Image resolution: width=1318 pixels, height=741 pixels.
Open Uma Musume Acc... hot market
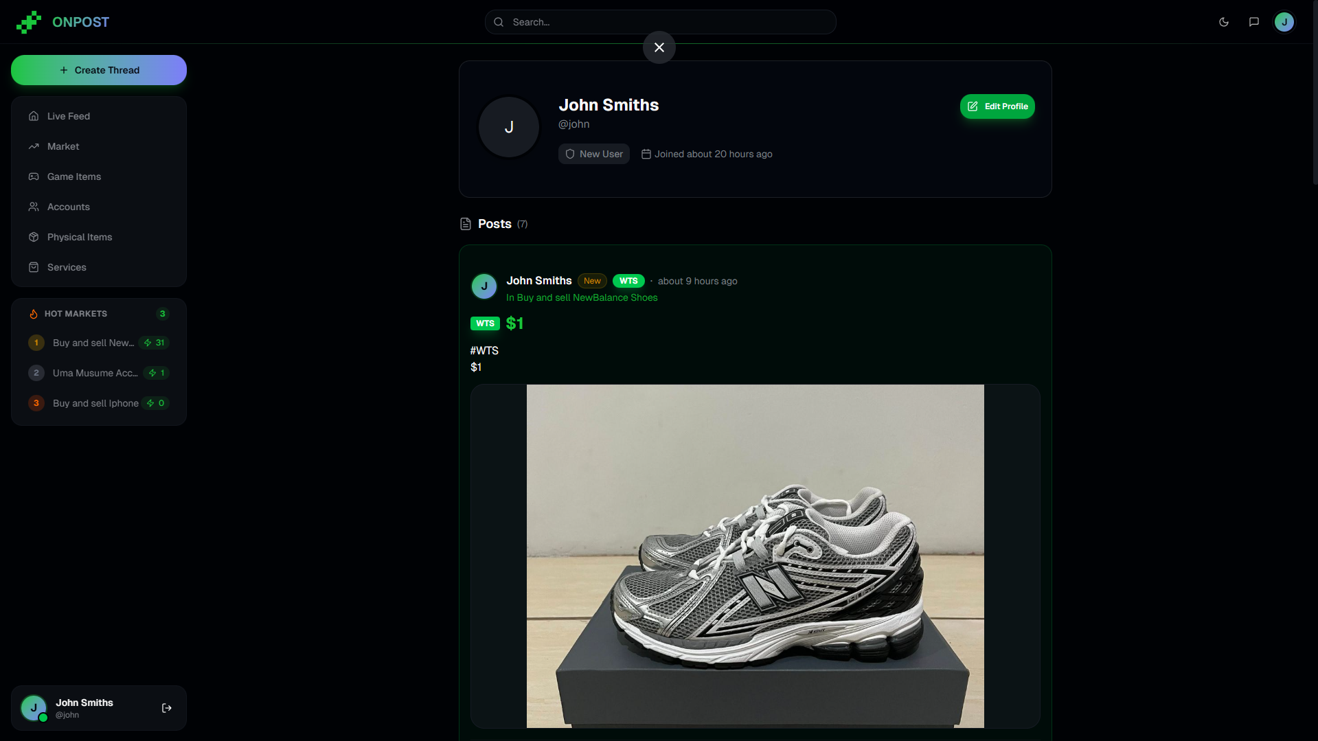[99, 373]
